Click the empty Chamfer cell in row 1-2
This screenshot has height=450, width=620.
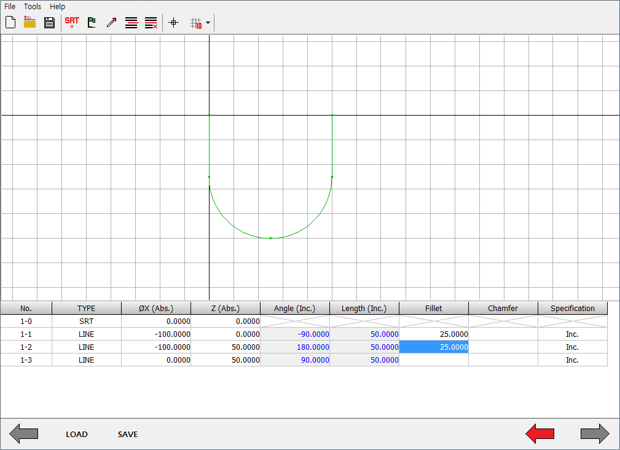pyautogui.click(x=503, y=347)
